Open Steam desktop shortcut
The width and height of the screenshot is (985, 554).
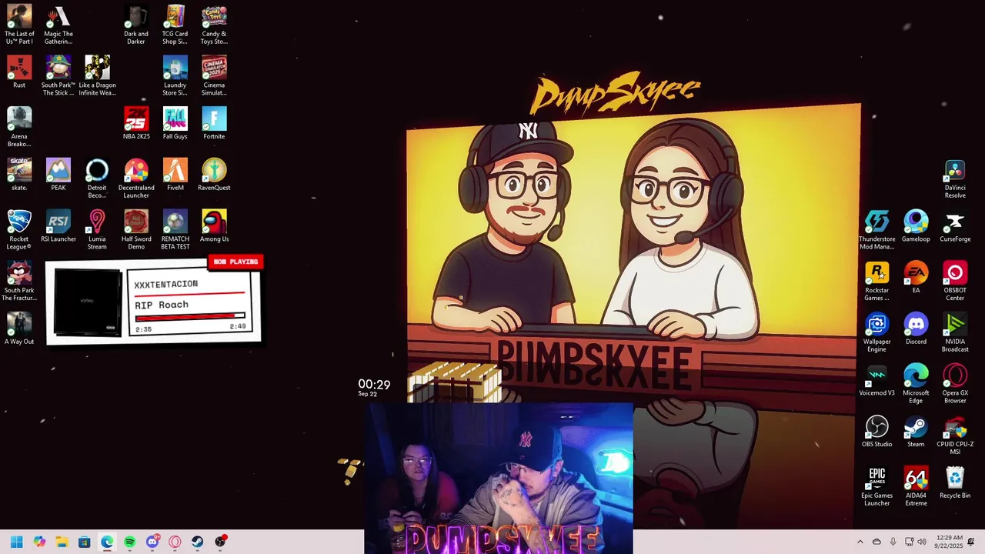tap(916, 431)
